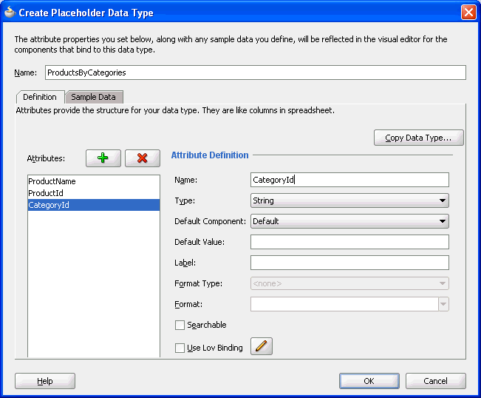This screenshot has height=398, width=481.
Task: Edit the ProductsByCategories name field
Action: click(x=256, y=72)
